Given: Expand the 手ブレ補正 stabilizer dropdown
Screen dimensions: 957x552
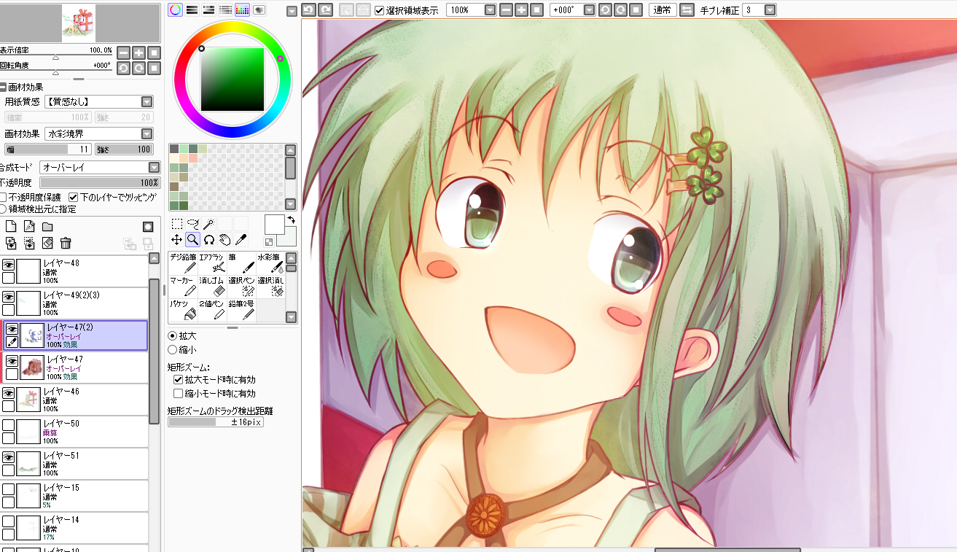Looking at the screenshot, I should click(x=770, y=10).
